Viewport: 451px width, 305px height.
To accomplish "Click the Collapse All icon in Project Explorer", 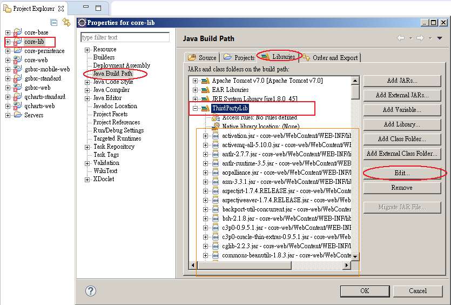I will tap(54, 22).
